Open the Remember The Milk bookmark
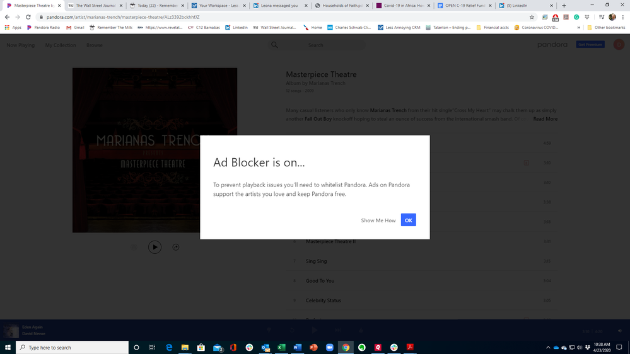 click(x=111, y=28)
